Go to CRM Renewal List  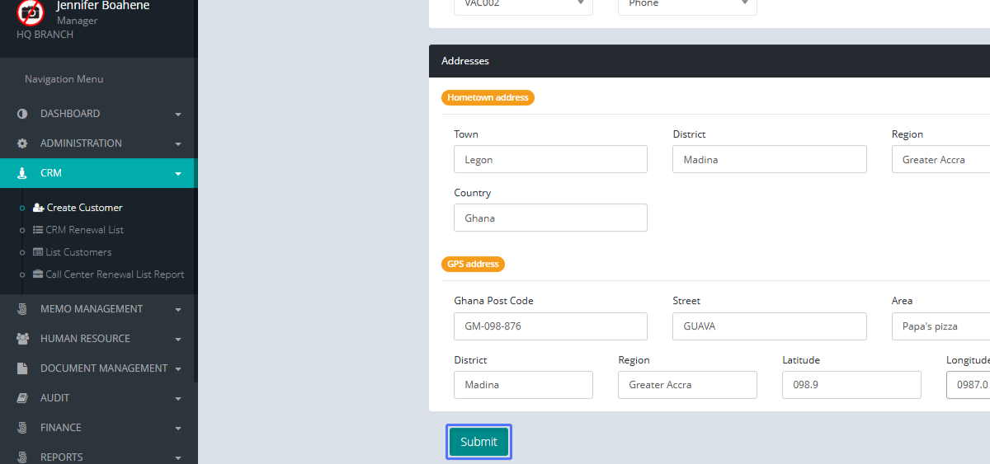(x=84, y=230)
